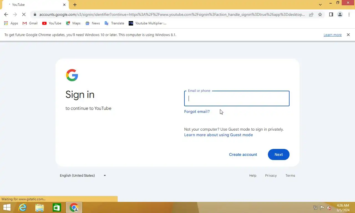Screen dimensions: 355x213
Task: Open the Translate bookmark
Action: point(114,23)
